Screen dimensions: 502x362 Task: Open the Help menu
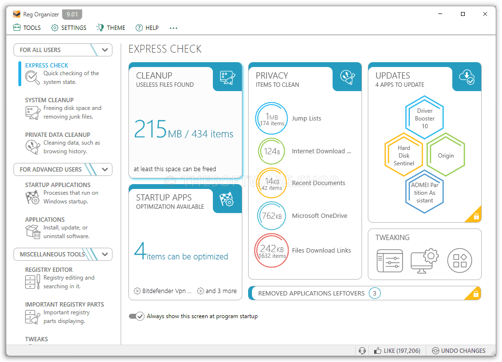tap(147, 28)
